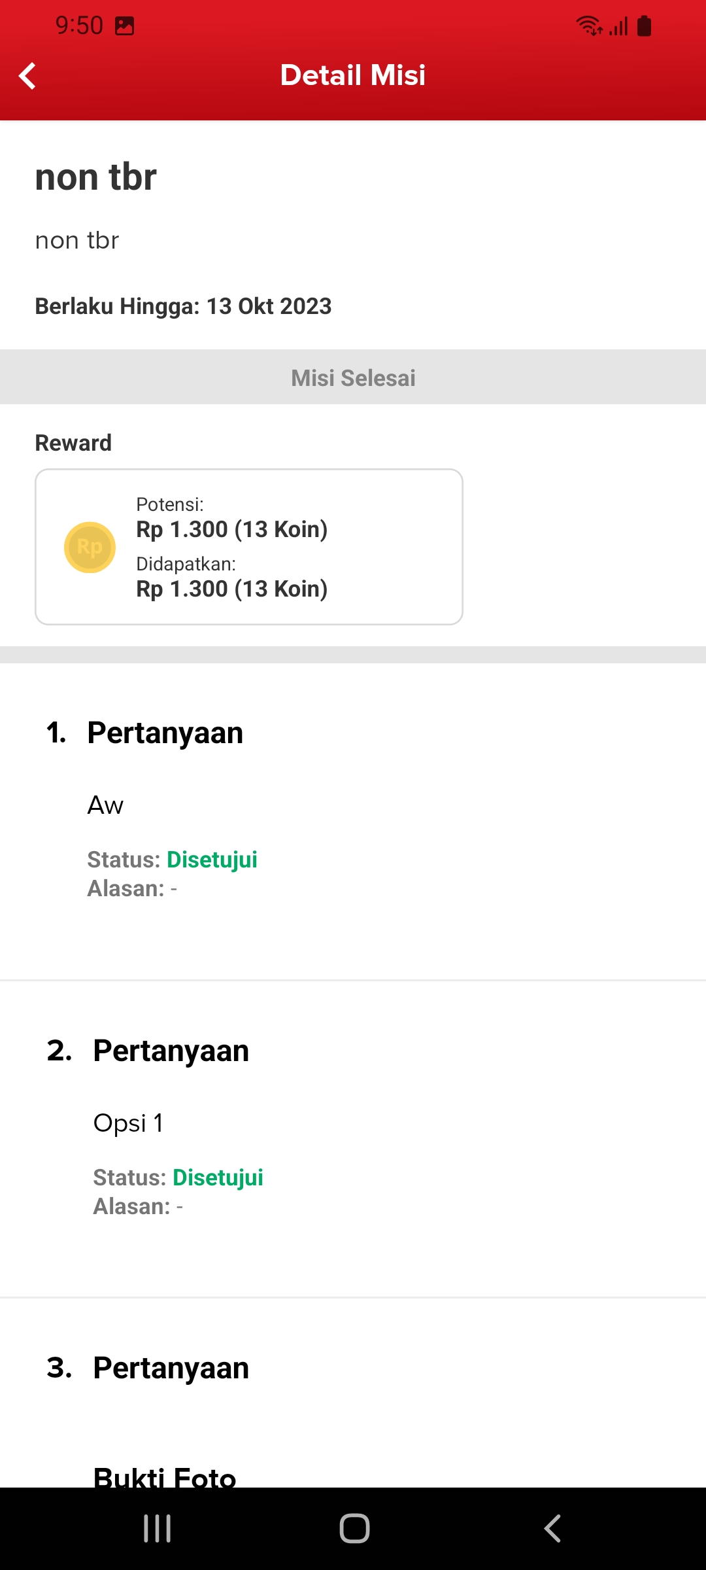Tap Disetujui status under question 1
This screenshot has width=706, height=1570.
pos(212,860)
